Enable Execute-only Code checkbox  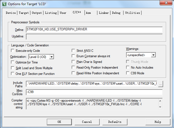tap(13, 51)
